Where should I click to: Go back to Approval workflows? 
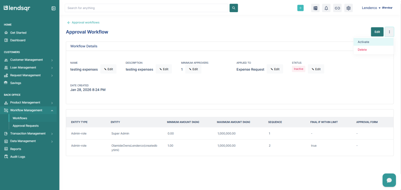pyautogui.click(x=83, y=23)
